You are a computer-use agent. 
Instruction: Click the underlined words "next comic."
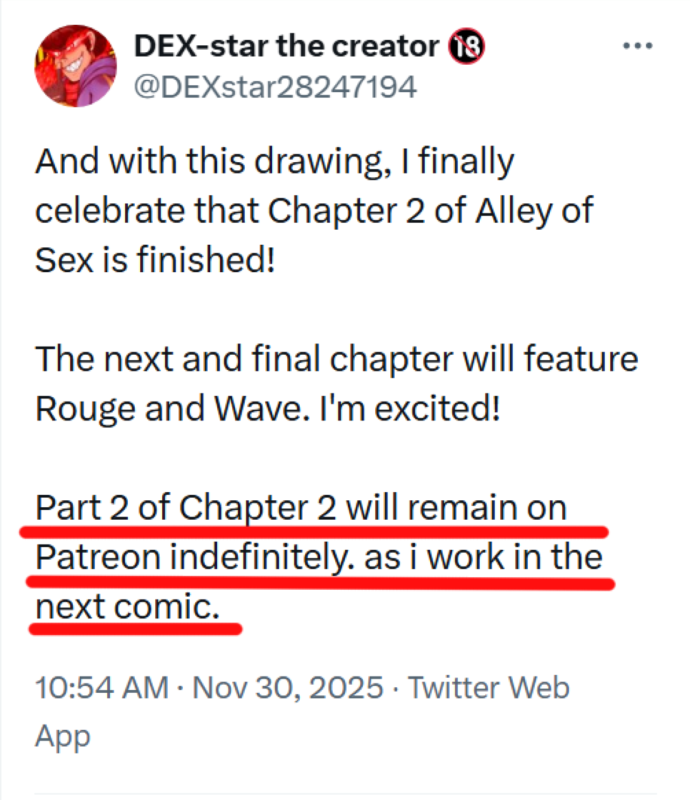coord(128,607)
